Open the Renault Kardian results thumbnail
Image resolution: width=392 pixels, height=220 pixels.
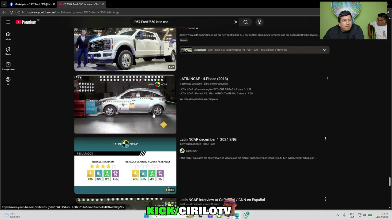(125, 165)
